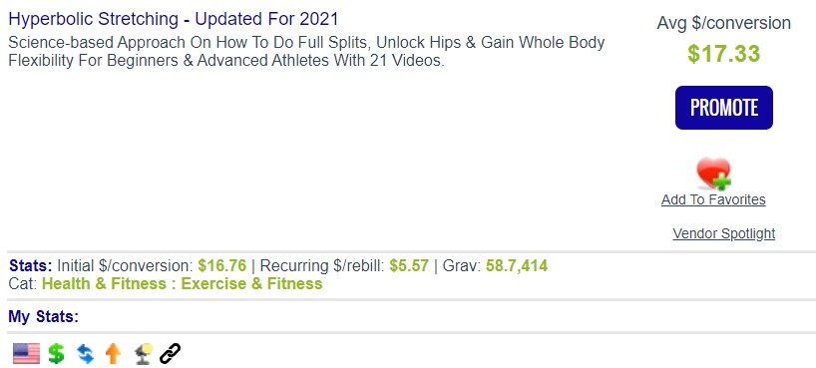Click the orange up arrow icon
Viewport: 816px width, 368px height.
coord(113,353)
